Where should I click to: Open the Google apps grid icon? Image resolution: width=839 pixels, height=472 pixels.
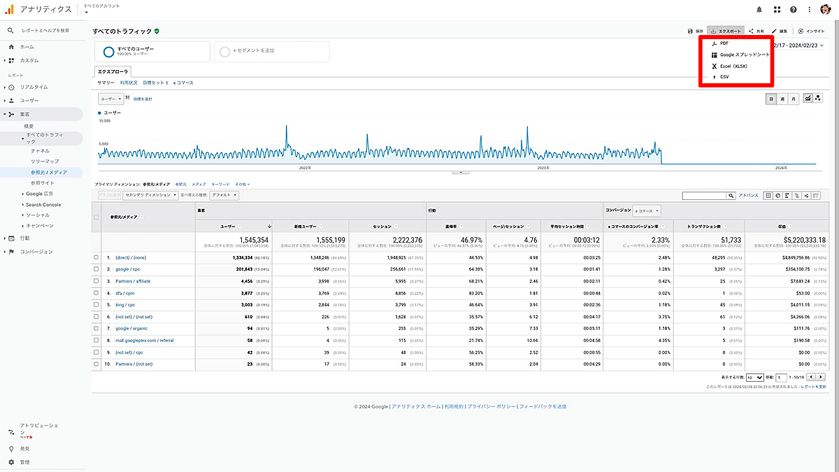(x=777, y=10)
